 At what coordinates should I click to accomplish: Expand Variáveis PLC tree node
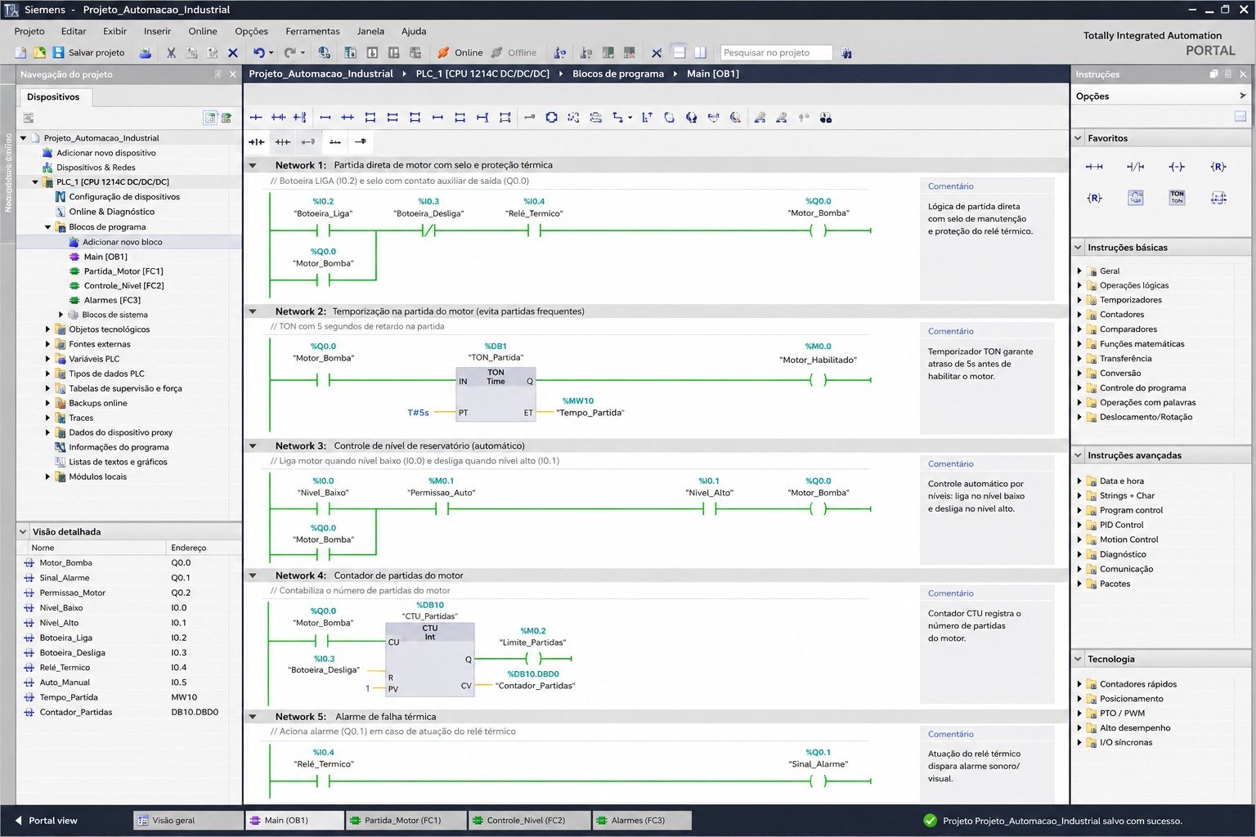pyautogui.click(x=47, y=359)
